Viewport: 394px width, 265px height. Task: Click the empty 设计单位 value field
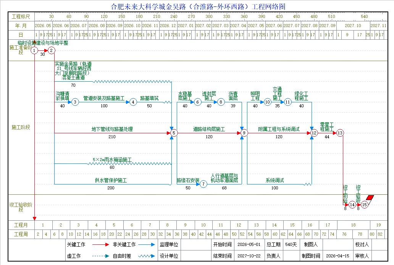click(197, 256)
